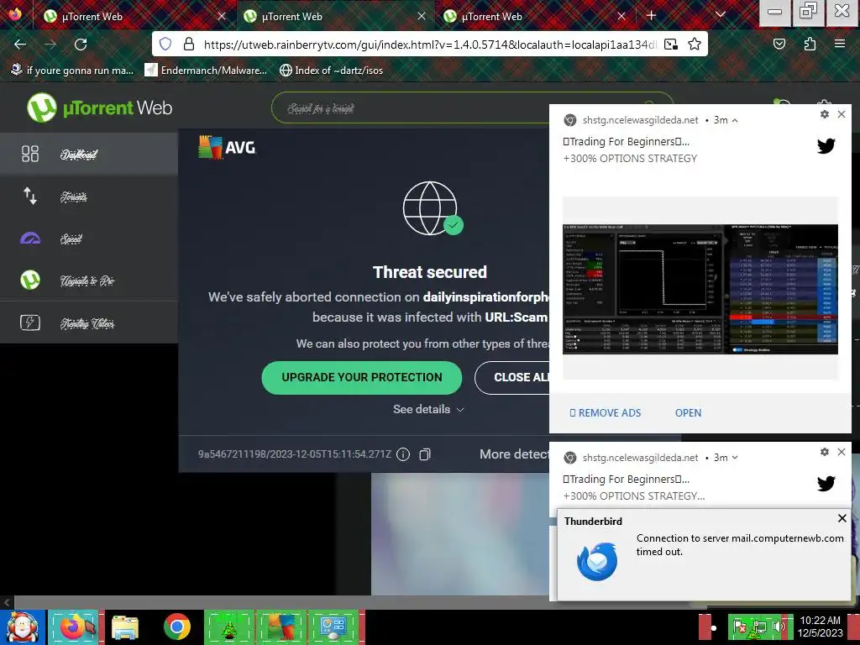Click UPGRADE YOUR PROTECTION button
The height and width of the screenshot is (645, 860).
point(361,377)
